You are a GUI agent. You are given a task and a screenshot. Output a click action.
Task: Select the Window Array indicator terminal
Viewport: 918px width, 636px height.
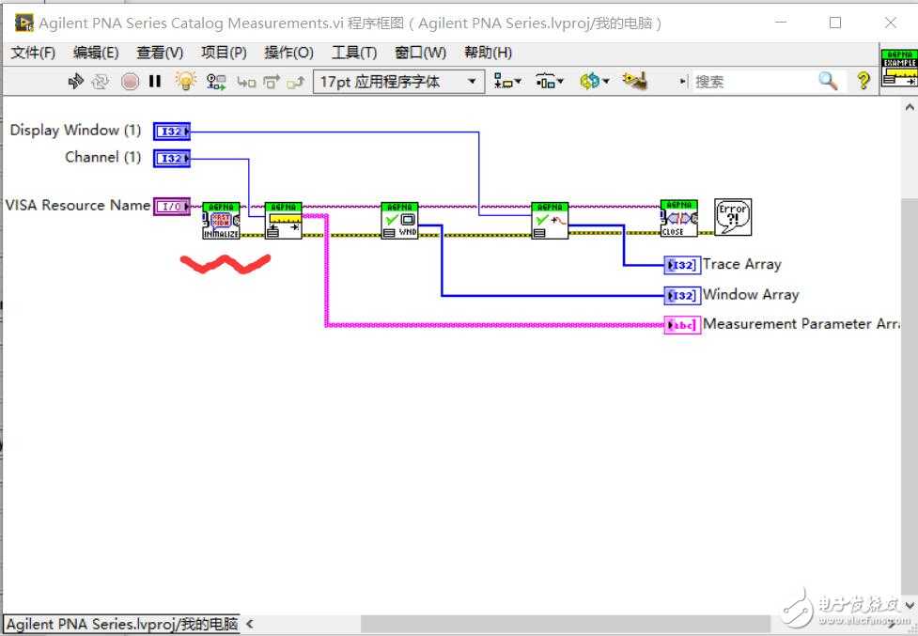click(x=682, y=296)
